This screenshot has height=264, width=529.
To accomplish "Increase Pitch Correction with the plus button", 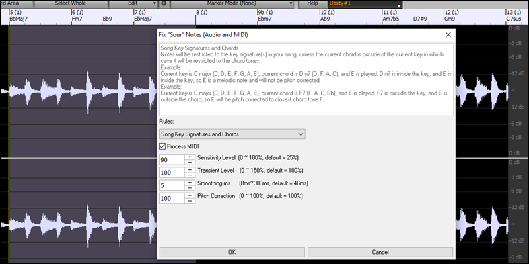I will (190, 195).
